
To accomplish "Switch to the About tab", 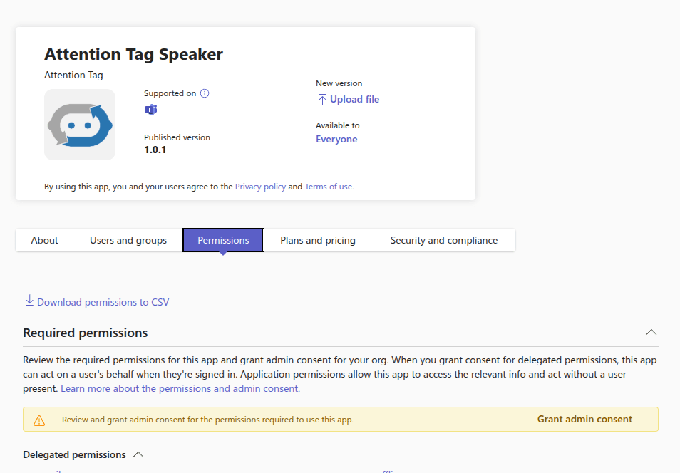I will click(44, 240).
